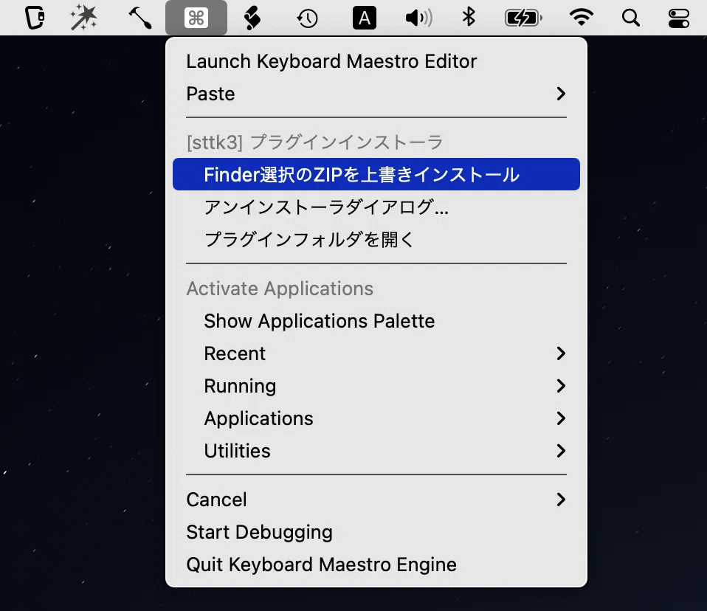Click the magic wand menu bar icon
This screenshot has width=707, height=611.
(x=84, y=18)
